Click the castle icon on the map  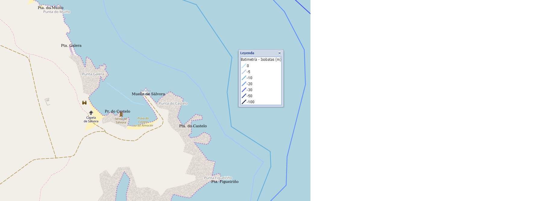pos(84,103)
